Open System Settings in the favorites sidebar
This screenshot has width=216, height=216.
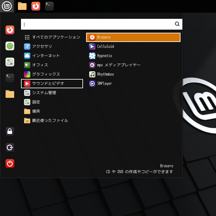tap(10, 62)
